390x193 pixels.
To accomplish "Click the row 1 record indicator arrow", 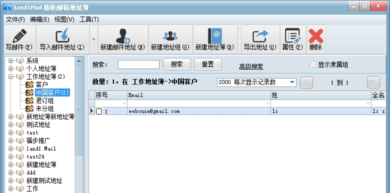I will (92, 111).
